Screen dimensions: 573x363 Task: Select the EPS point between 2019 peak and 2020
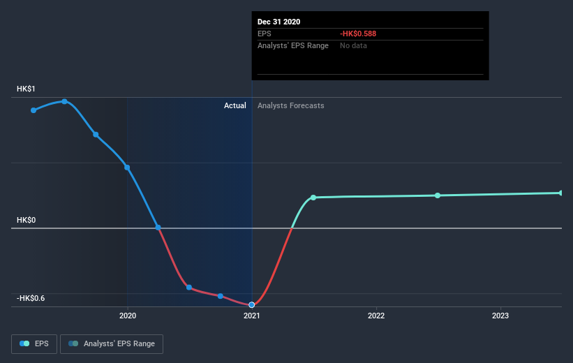tap(96, 135)
